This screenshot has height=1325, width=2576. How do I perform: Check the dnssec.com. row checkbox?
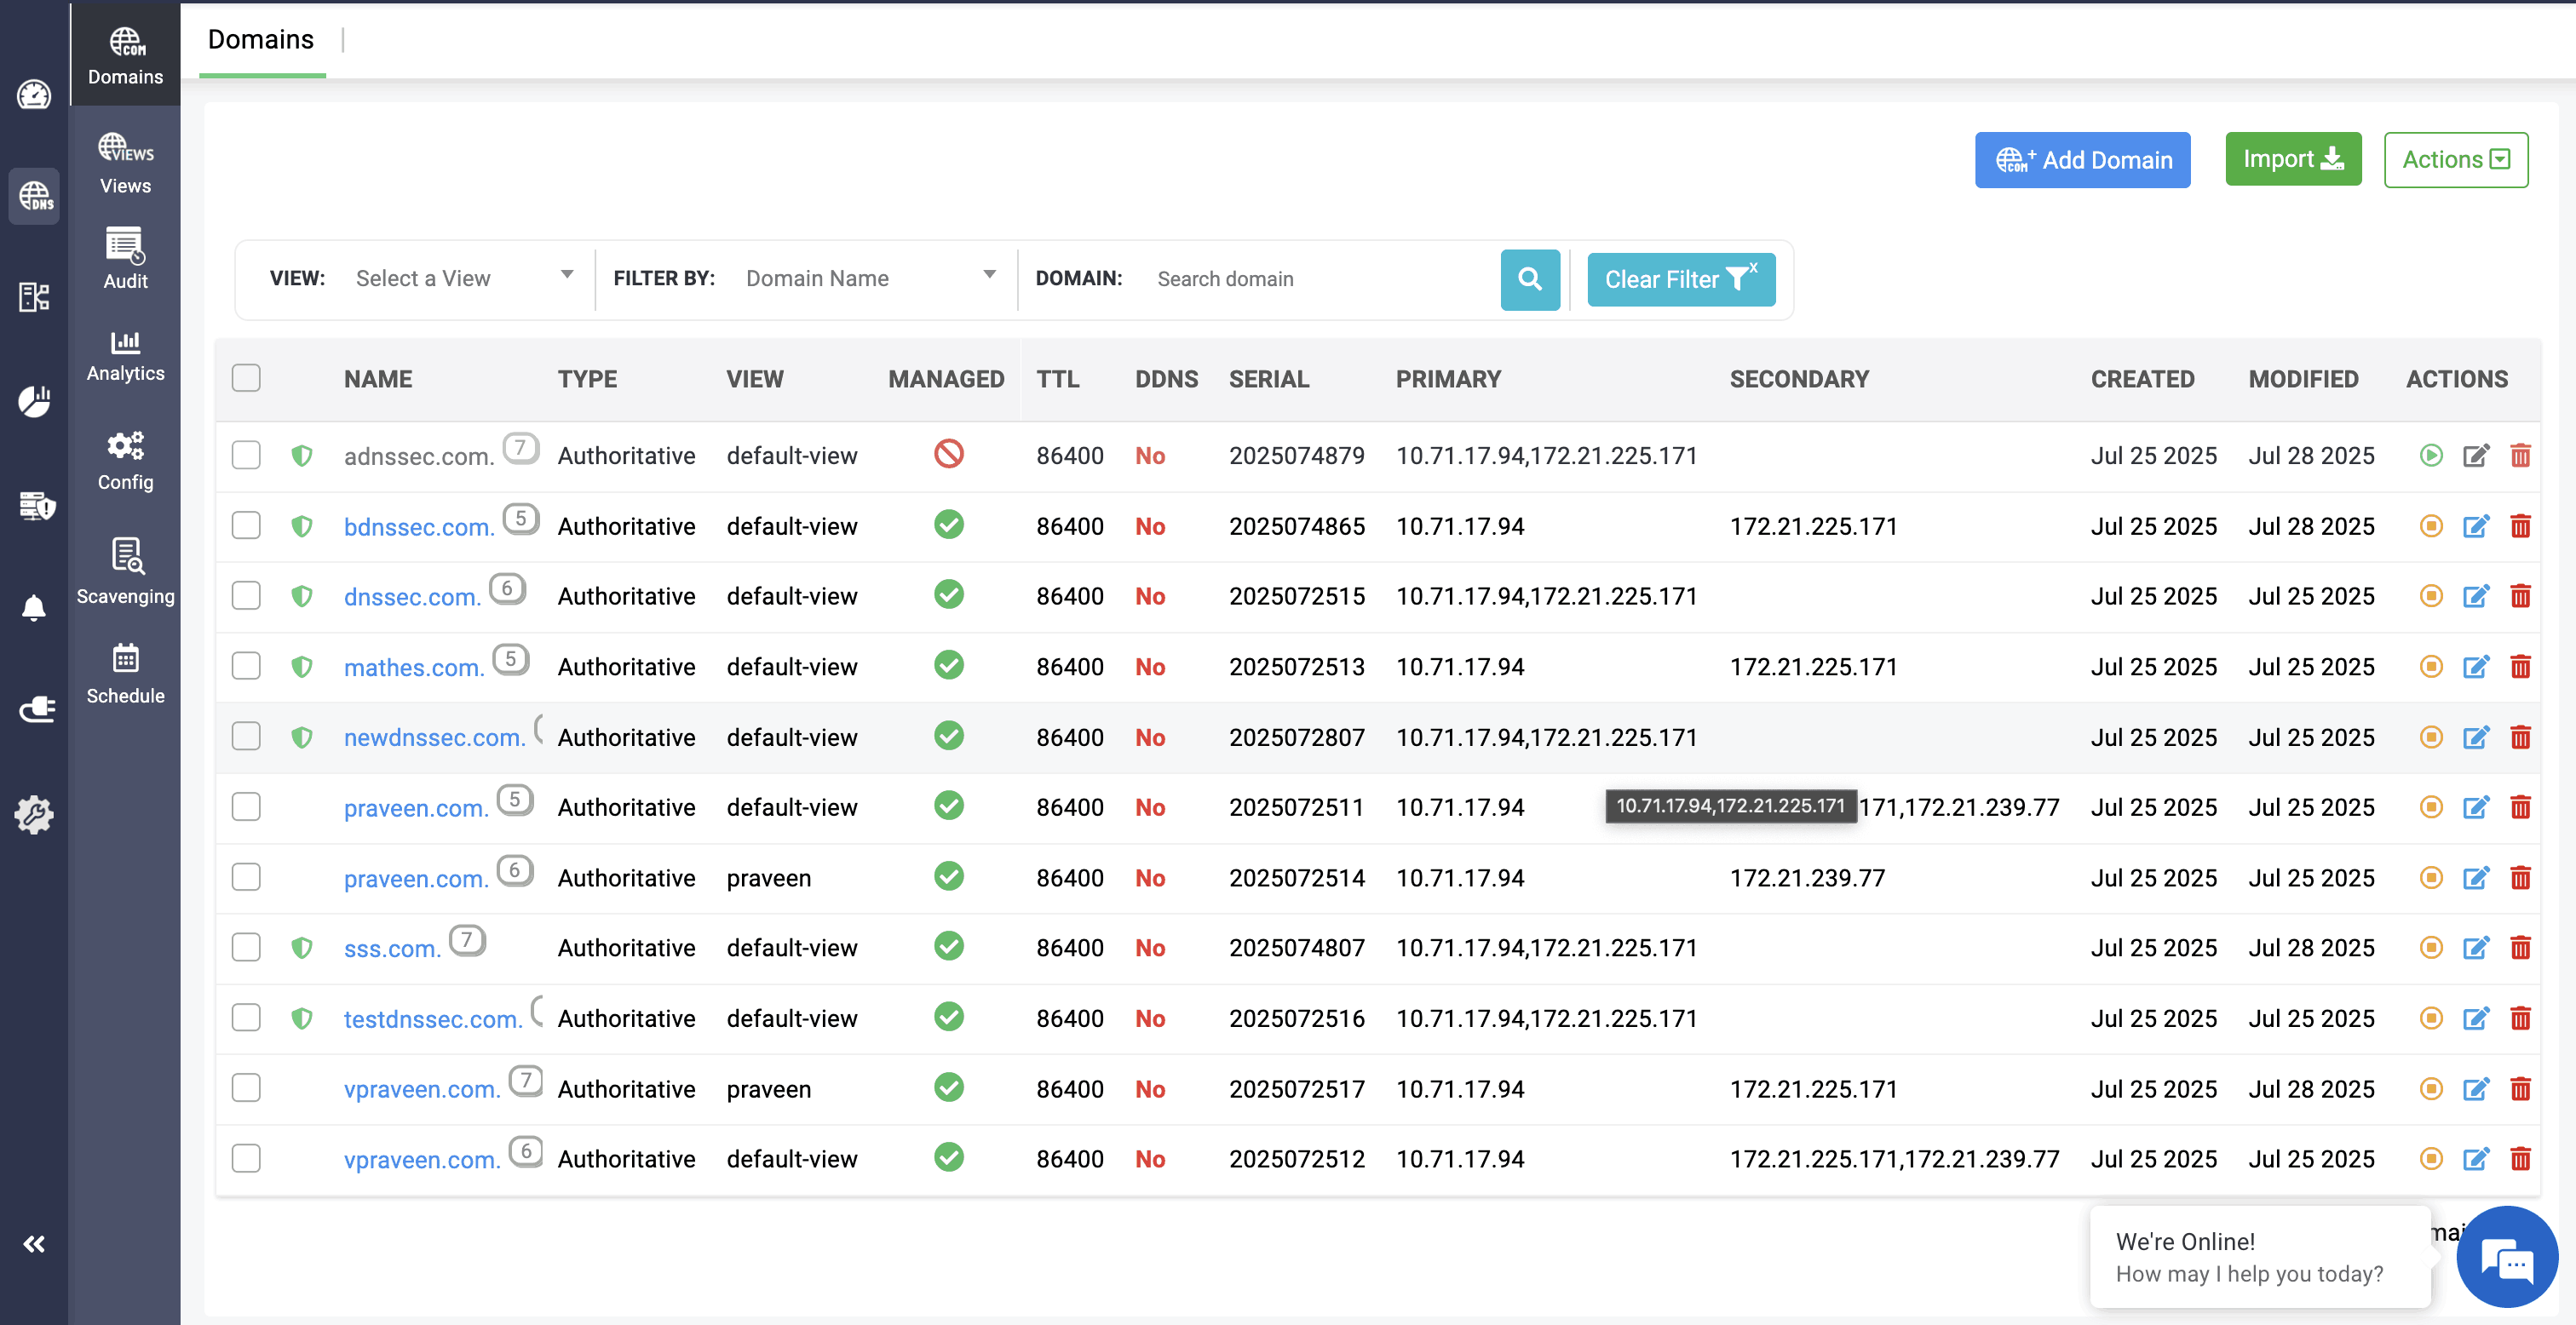246,596
